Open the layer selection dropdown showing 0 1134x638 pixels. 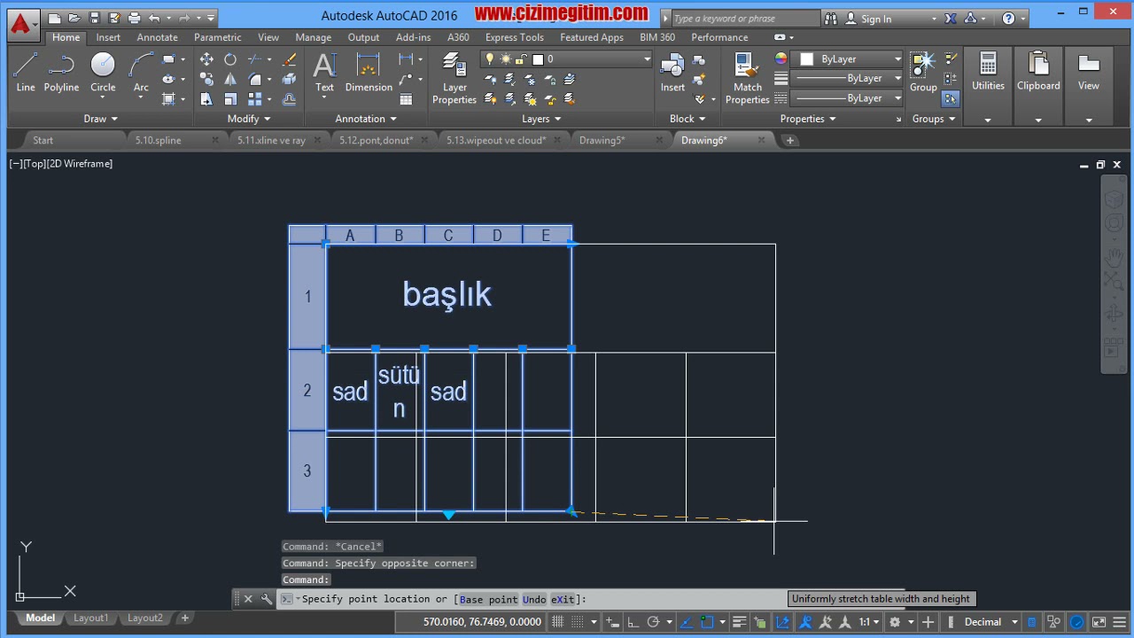[566, 59]
